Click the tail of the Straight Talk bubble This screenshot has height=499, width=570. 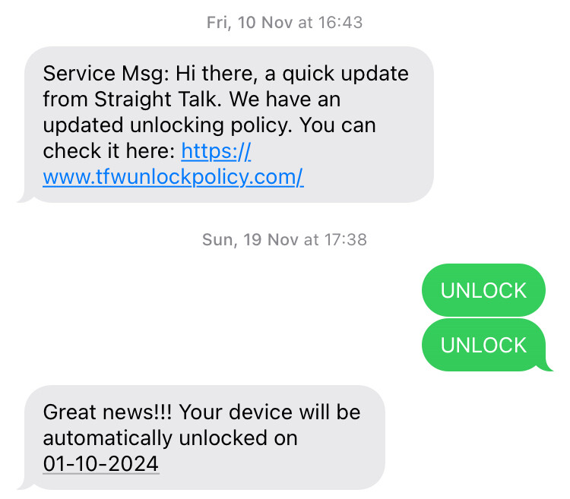pyautogui.click(x=25, y=197)
